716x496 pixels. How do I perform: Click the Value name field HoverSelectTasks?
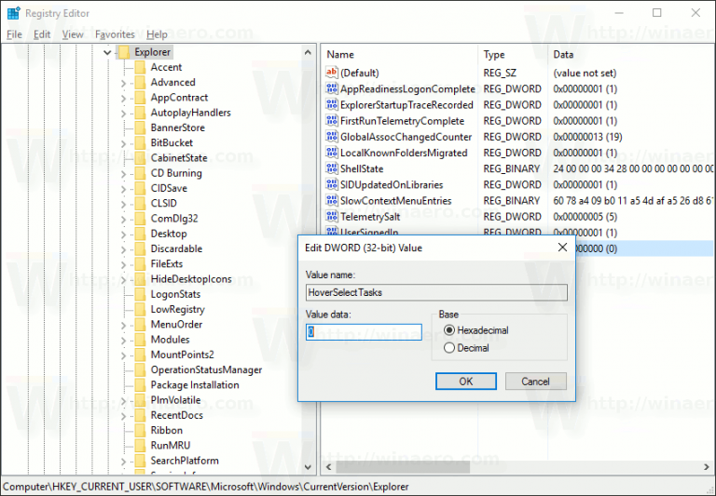click(x=436, y=292)
